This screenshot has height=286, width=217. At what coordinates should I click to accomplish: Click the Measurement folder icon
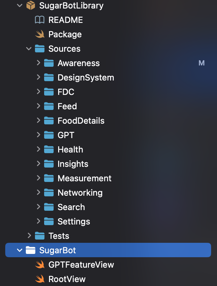[49, 178]
